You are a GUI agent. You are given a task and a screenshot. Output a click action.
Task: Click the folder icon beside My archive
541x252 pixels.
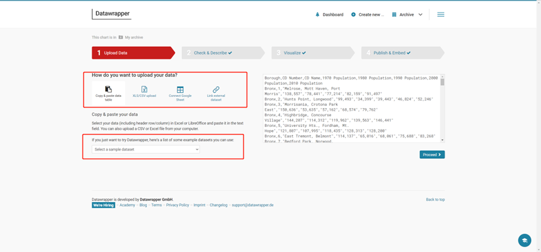click(x=121, y=38)
